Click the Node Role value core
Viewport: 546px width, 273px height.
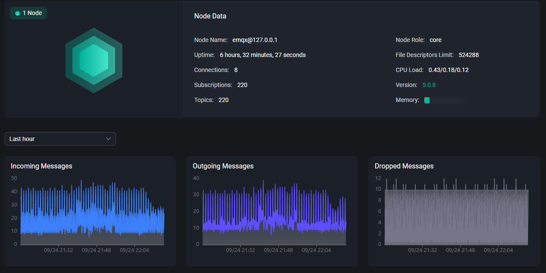point(436,40)
